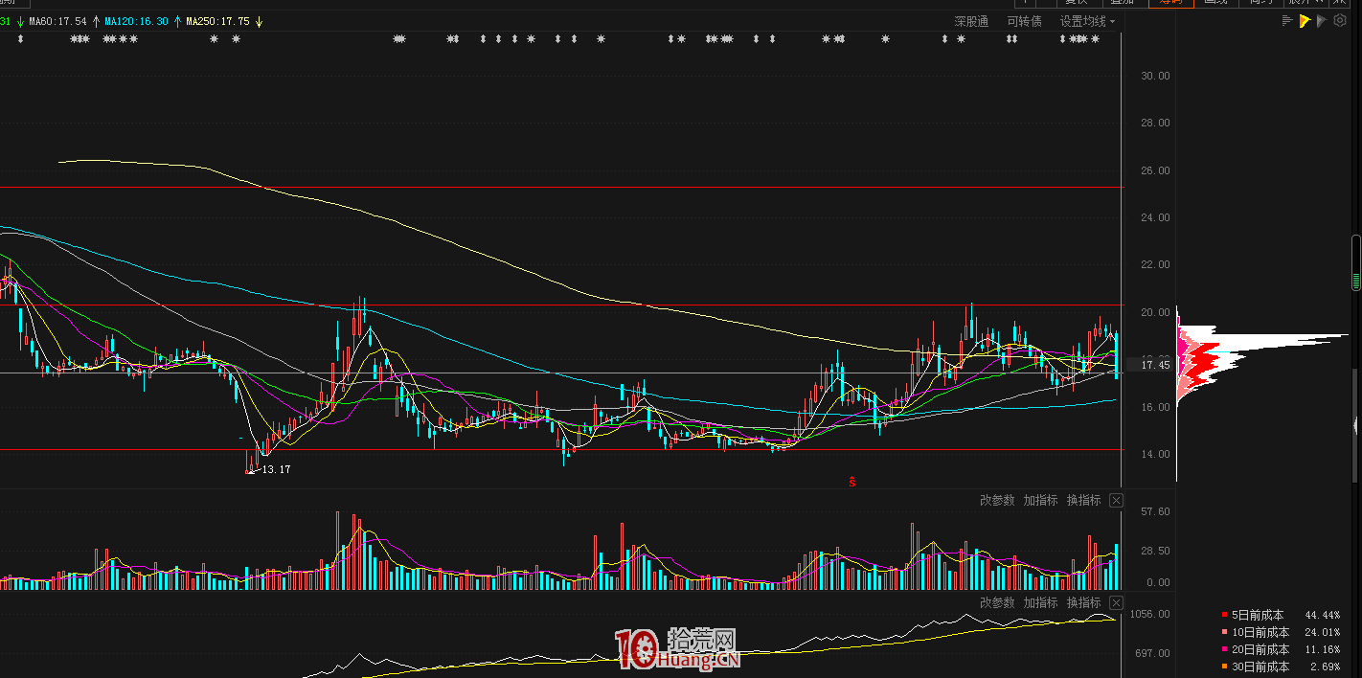Click 换指标 in the volume panel
Screen dimensions: 1362x678
1084,500
